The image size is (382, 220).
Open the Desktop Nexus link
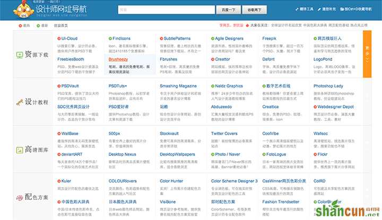coord(123,154)
